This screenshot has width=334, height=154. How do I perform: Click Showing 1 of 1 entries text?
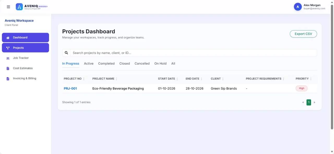76,102
